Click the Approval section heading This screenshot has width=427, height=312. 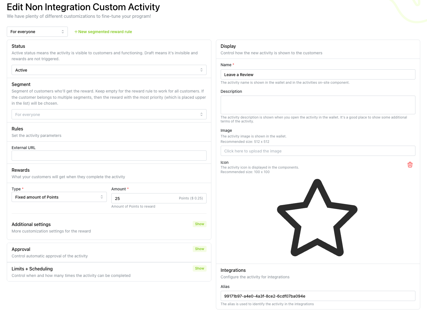pos(21,249)
